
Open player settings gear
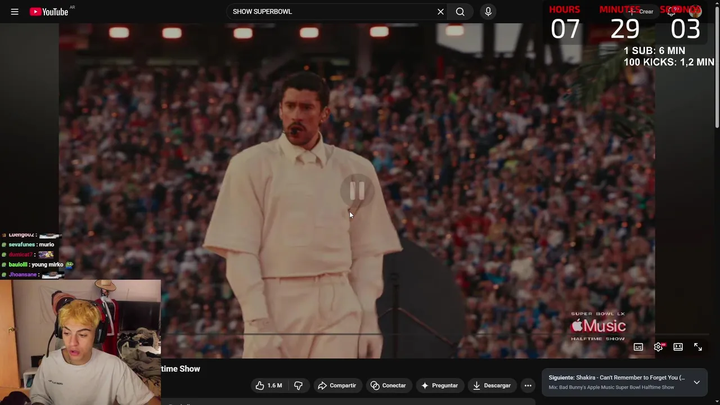click(x=658, y=347)
